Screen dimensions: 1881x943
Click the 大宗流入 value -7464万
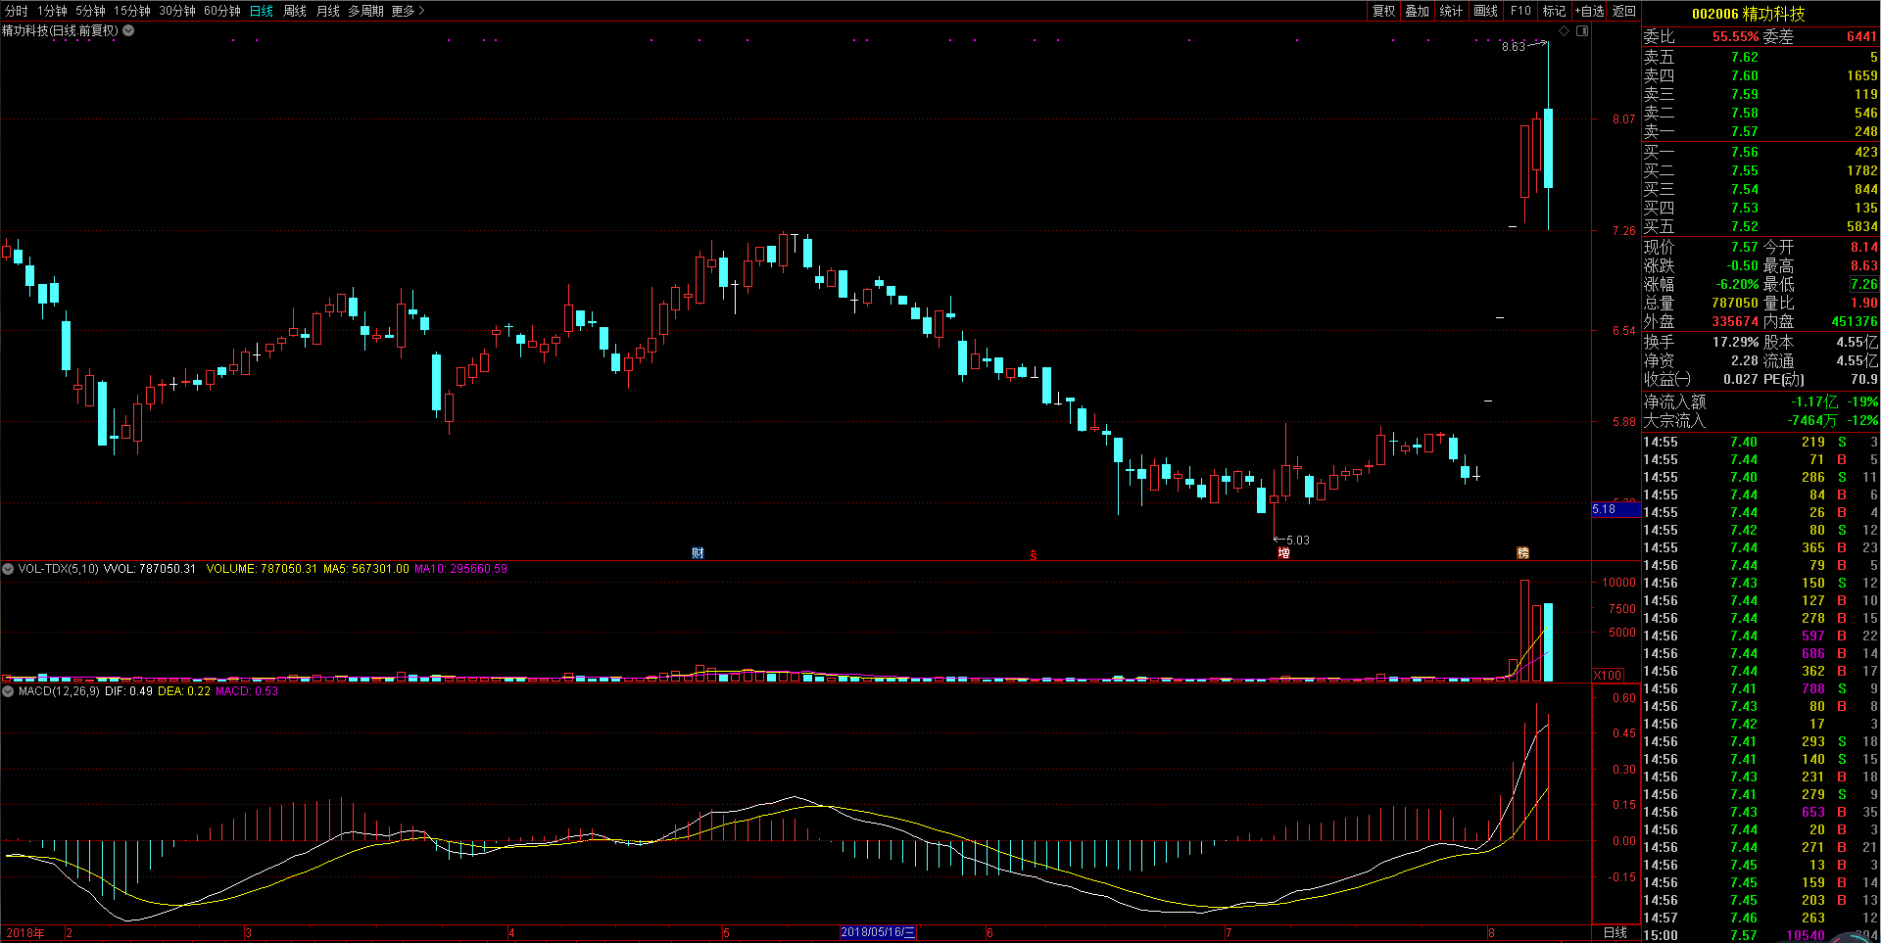click(x=1811, y=420)
